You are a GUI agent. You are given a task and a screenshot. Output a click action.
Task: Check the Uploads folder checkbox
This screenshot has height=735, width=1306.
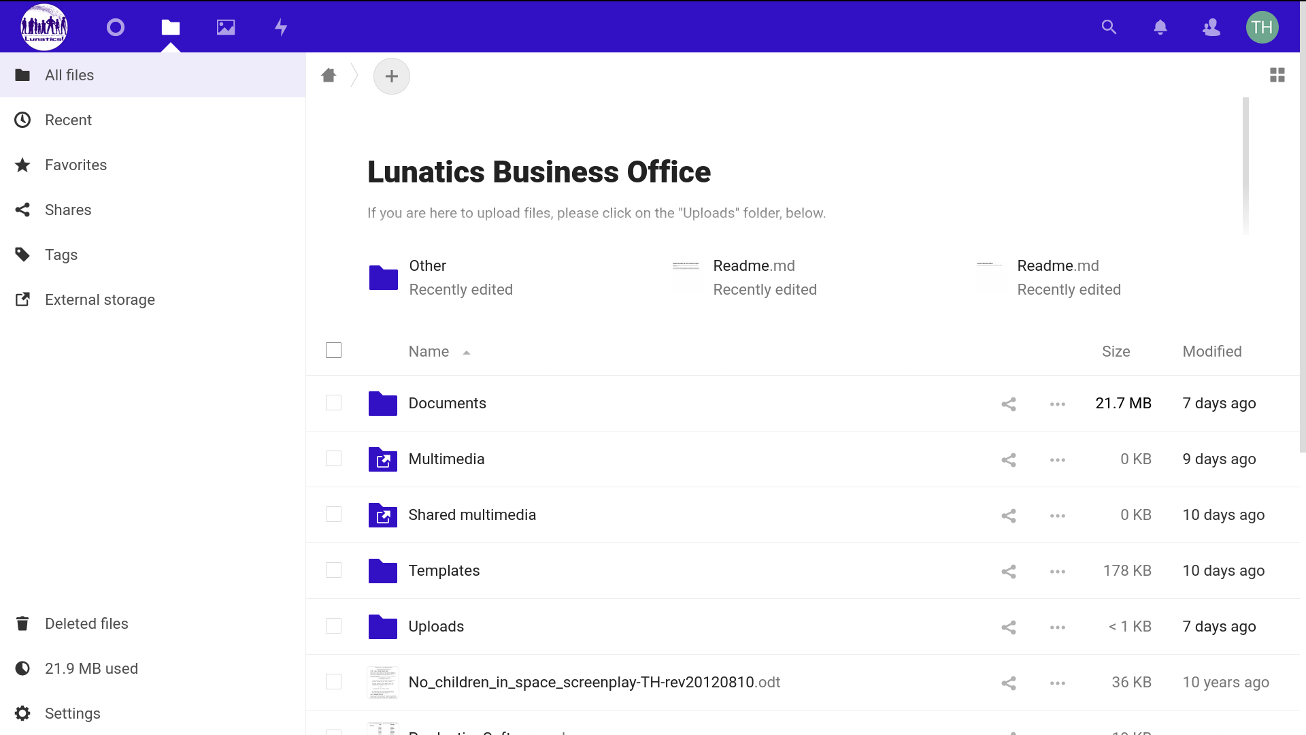tap(333, 626)
